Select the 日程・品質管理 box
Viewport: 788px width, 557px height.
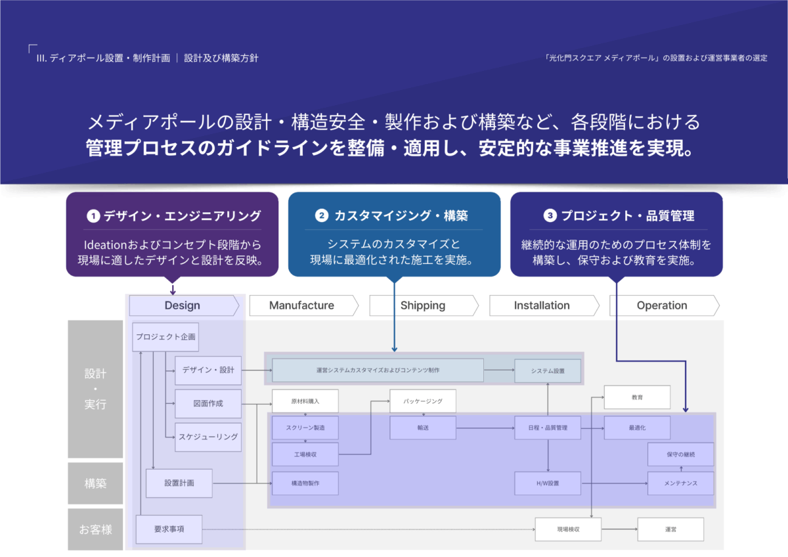(x=548, y=428)
